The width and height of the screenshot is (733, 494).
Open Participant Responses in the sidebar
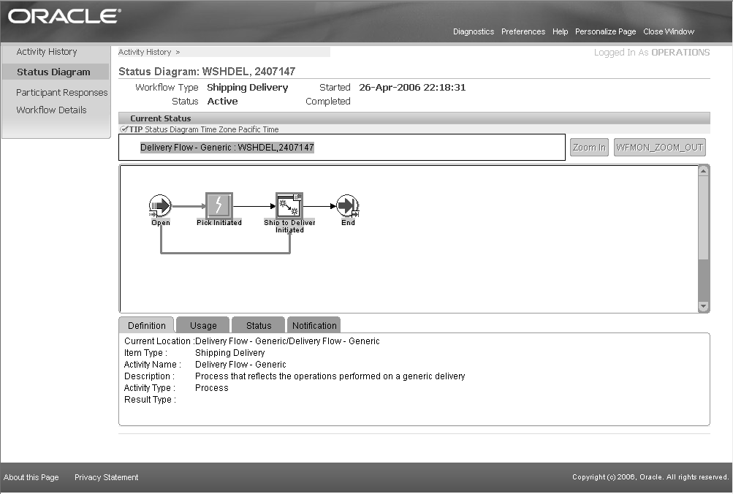click(61, 93)
